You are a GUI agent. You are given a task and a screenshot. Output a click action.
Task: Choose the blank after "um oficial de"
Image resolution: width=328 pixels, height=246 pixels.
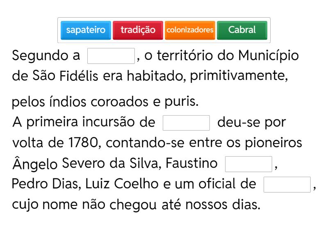tap(287, 184)
